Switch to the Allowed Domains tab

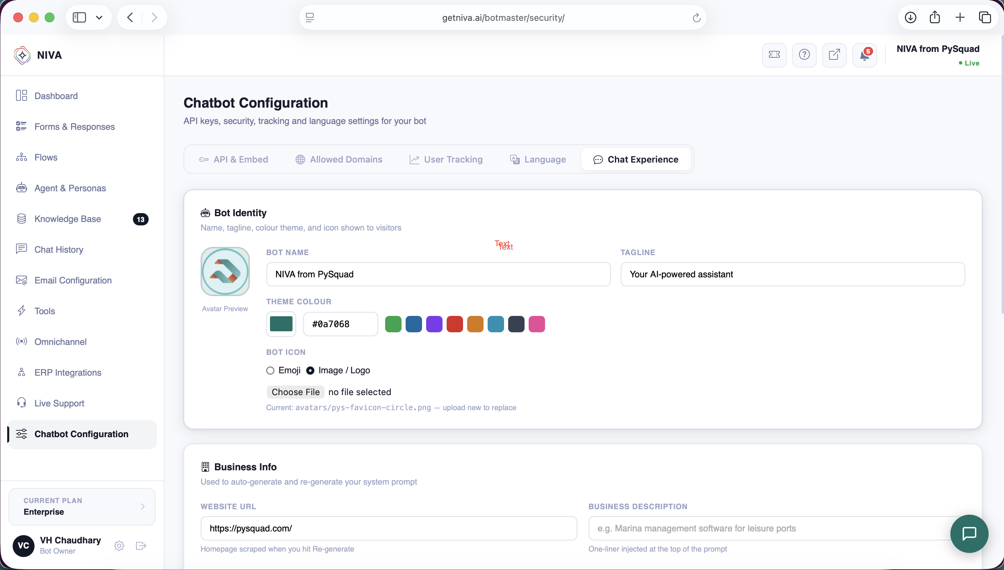338,159
